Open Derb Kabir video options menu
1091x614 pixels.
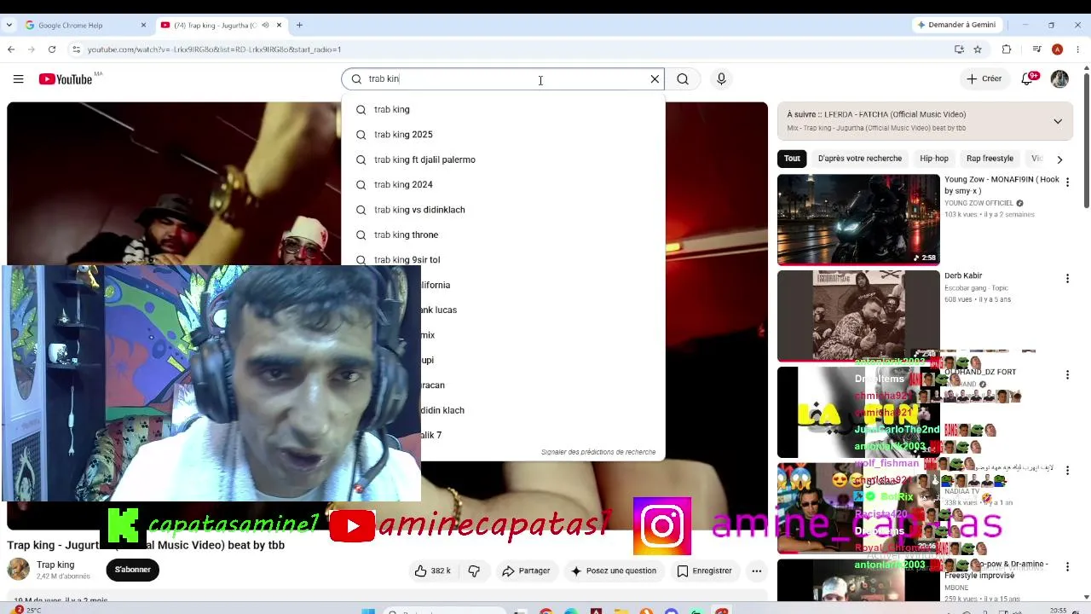click(x=1067, y=278)
